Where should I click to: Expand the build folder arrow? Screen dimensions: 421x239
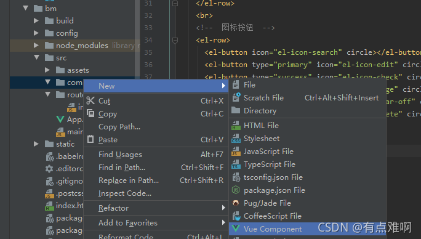(36, 20)
